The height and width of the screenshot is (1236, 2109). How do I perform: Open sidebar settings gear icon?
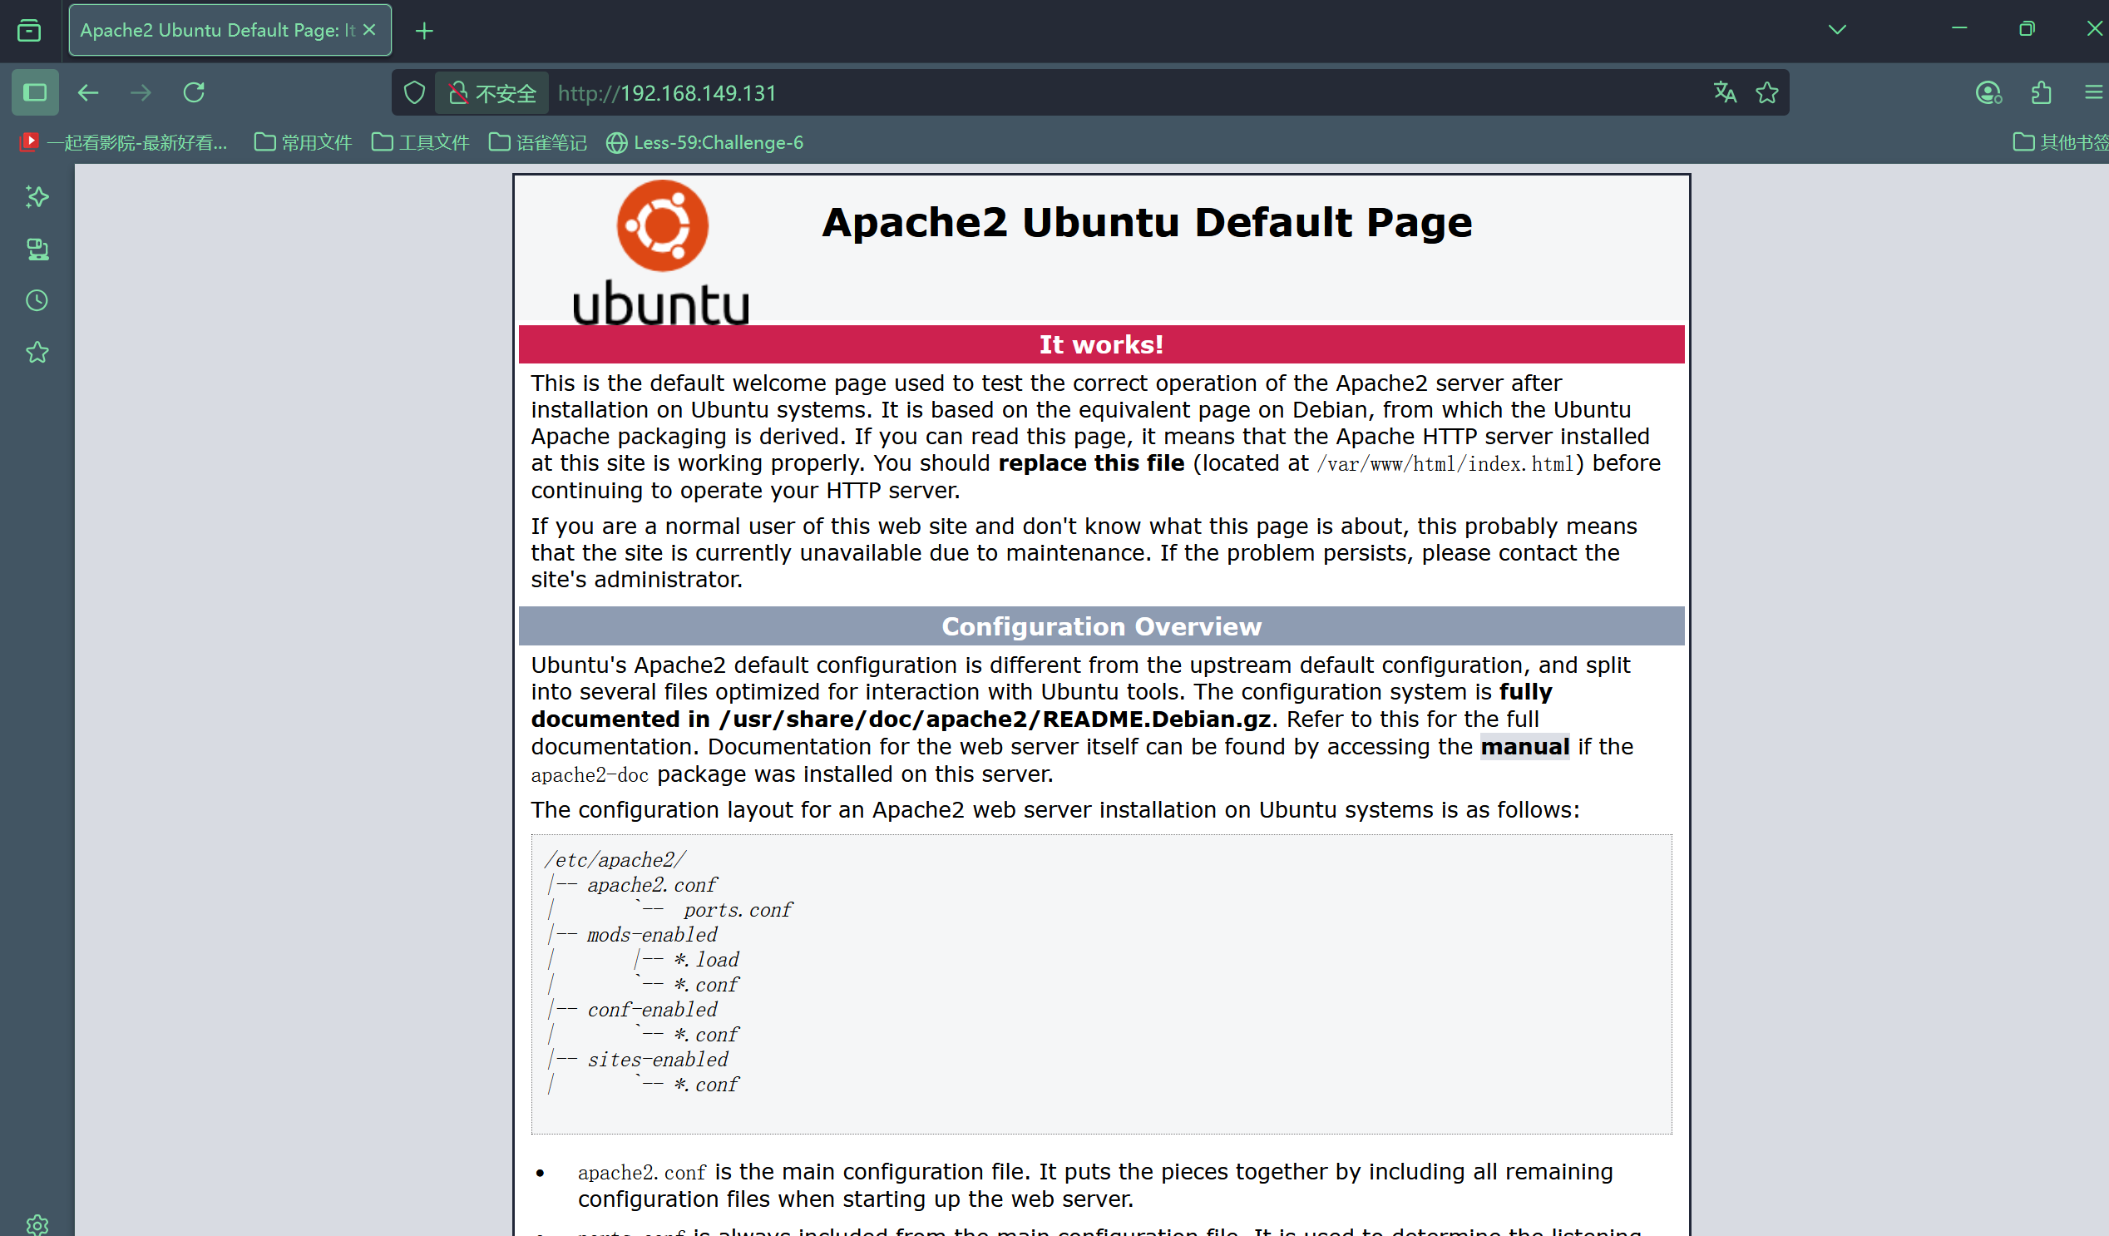(37, 1224)
